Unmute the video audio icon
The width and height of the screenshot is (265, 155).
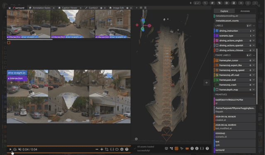click(20, 149)
